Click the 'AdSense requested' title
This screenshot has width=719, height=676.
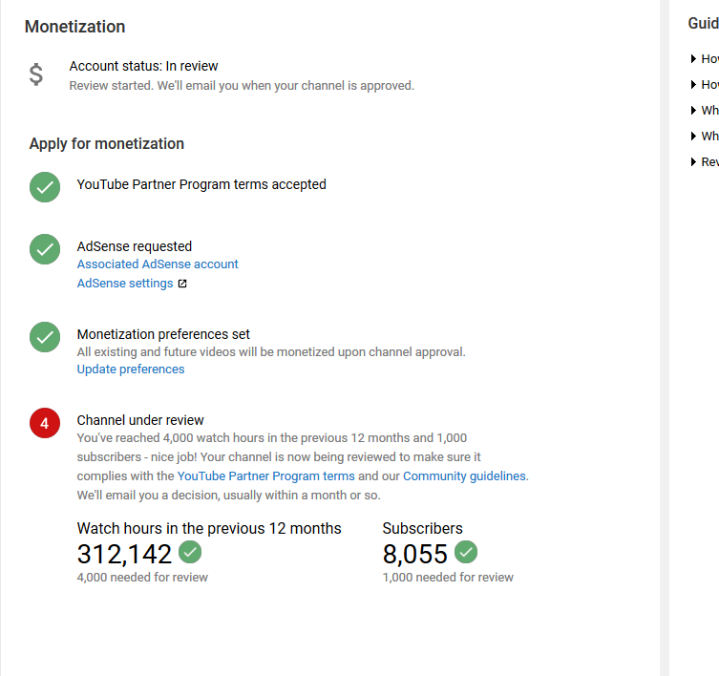coord(135,246)
